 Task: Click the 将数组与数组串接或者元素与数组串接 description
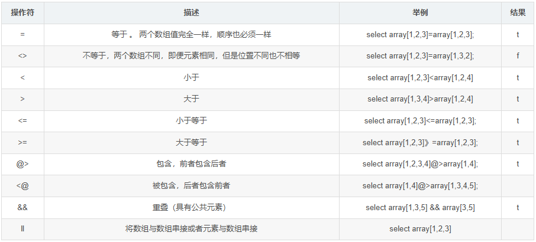pos(191,229)
